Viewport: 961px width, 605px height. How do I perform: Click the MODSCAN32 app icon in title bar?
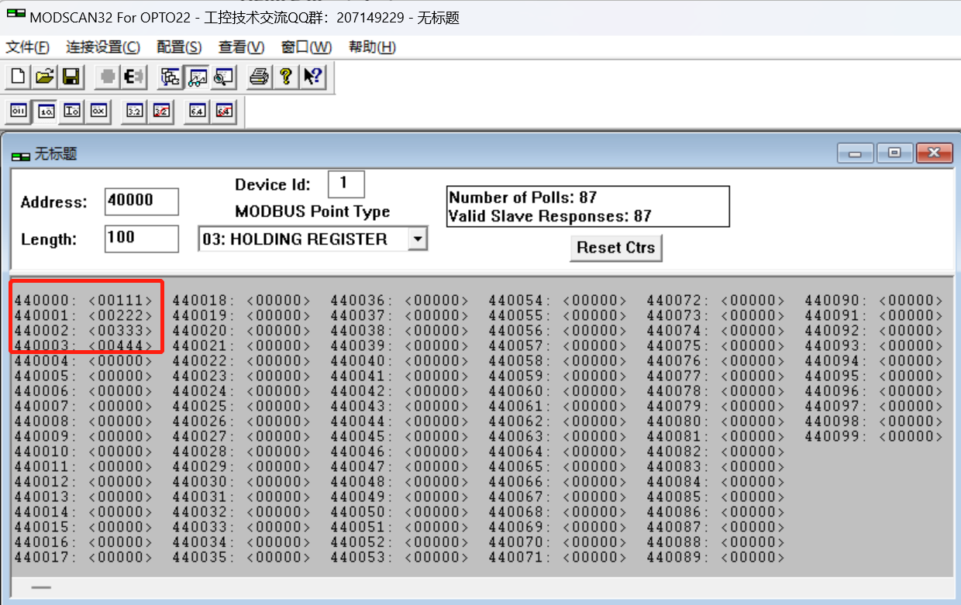coord(15,15)
